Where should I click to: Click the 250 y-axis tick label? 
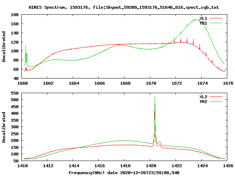point(15,134)
